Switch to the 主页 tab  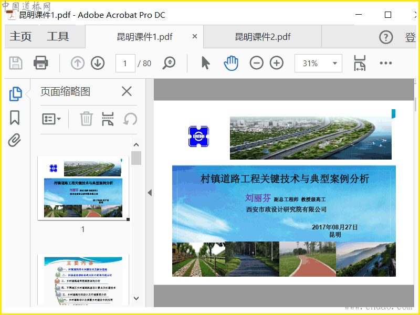20,36
